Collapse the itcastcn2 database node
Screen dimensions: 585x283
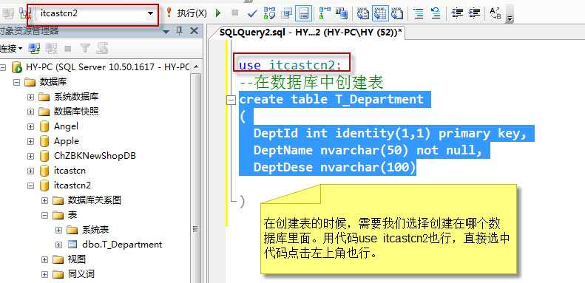point(30,185)
